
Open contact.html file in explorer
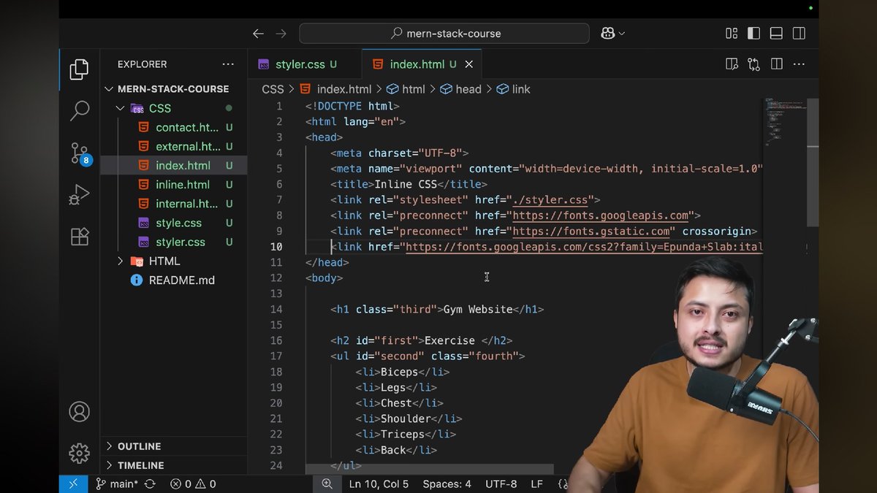(x=174, y=127)
